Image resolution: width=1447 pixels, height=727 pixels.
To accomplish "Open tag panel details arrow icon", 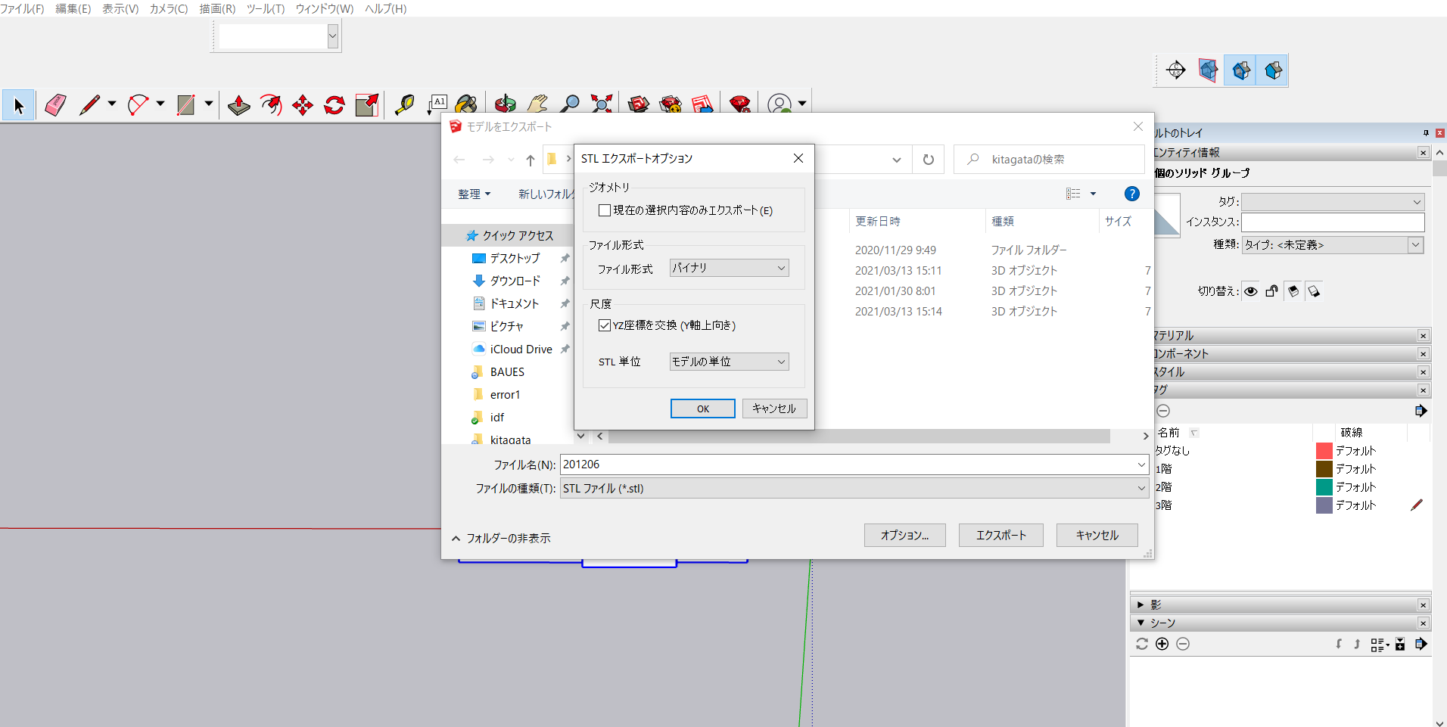I will pos(1421,411).
